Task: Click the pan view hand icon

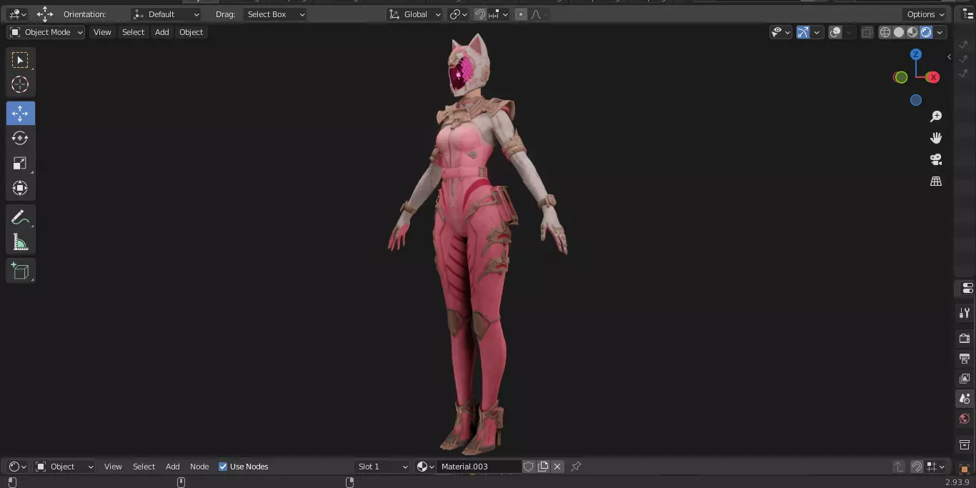Action: [936, 138]
